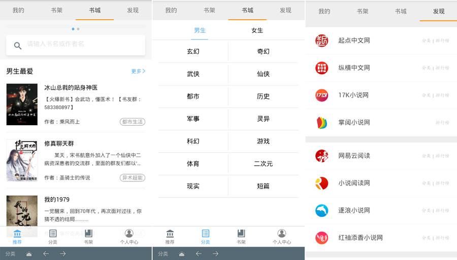Click the 分类 link in the 起点中文网 row
This screenshot has height=260, width=457.
[x=427, y=41]
